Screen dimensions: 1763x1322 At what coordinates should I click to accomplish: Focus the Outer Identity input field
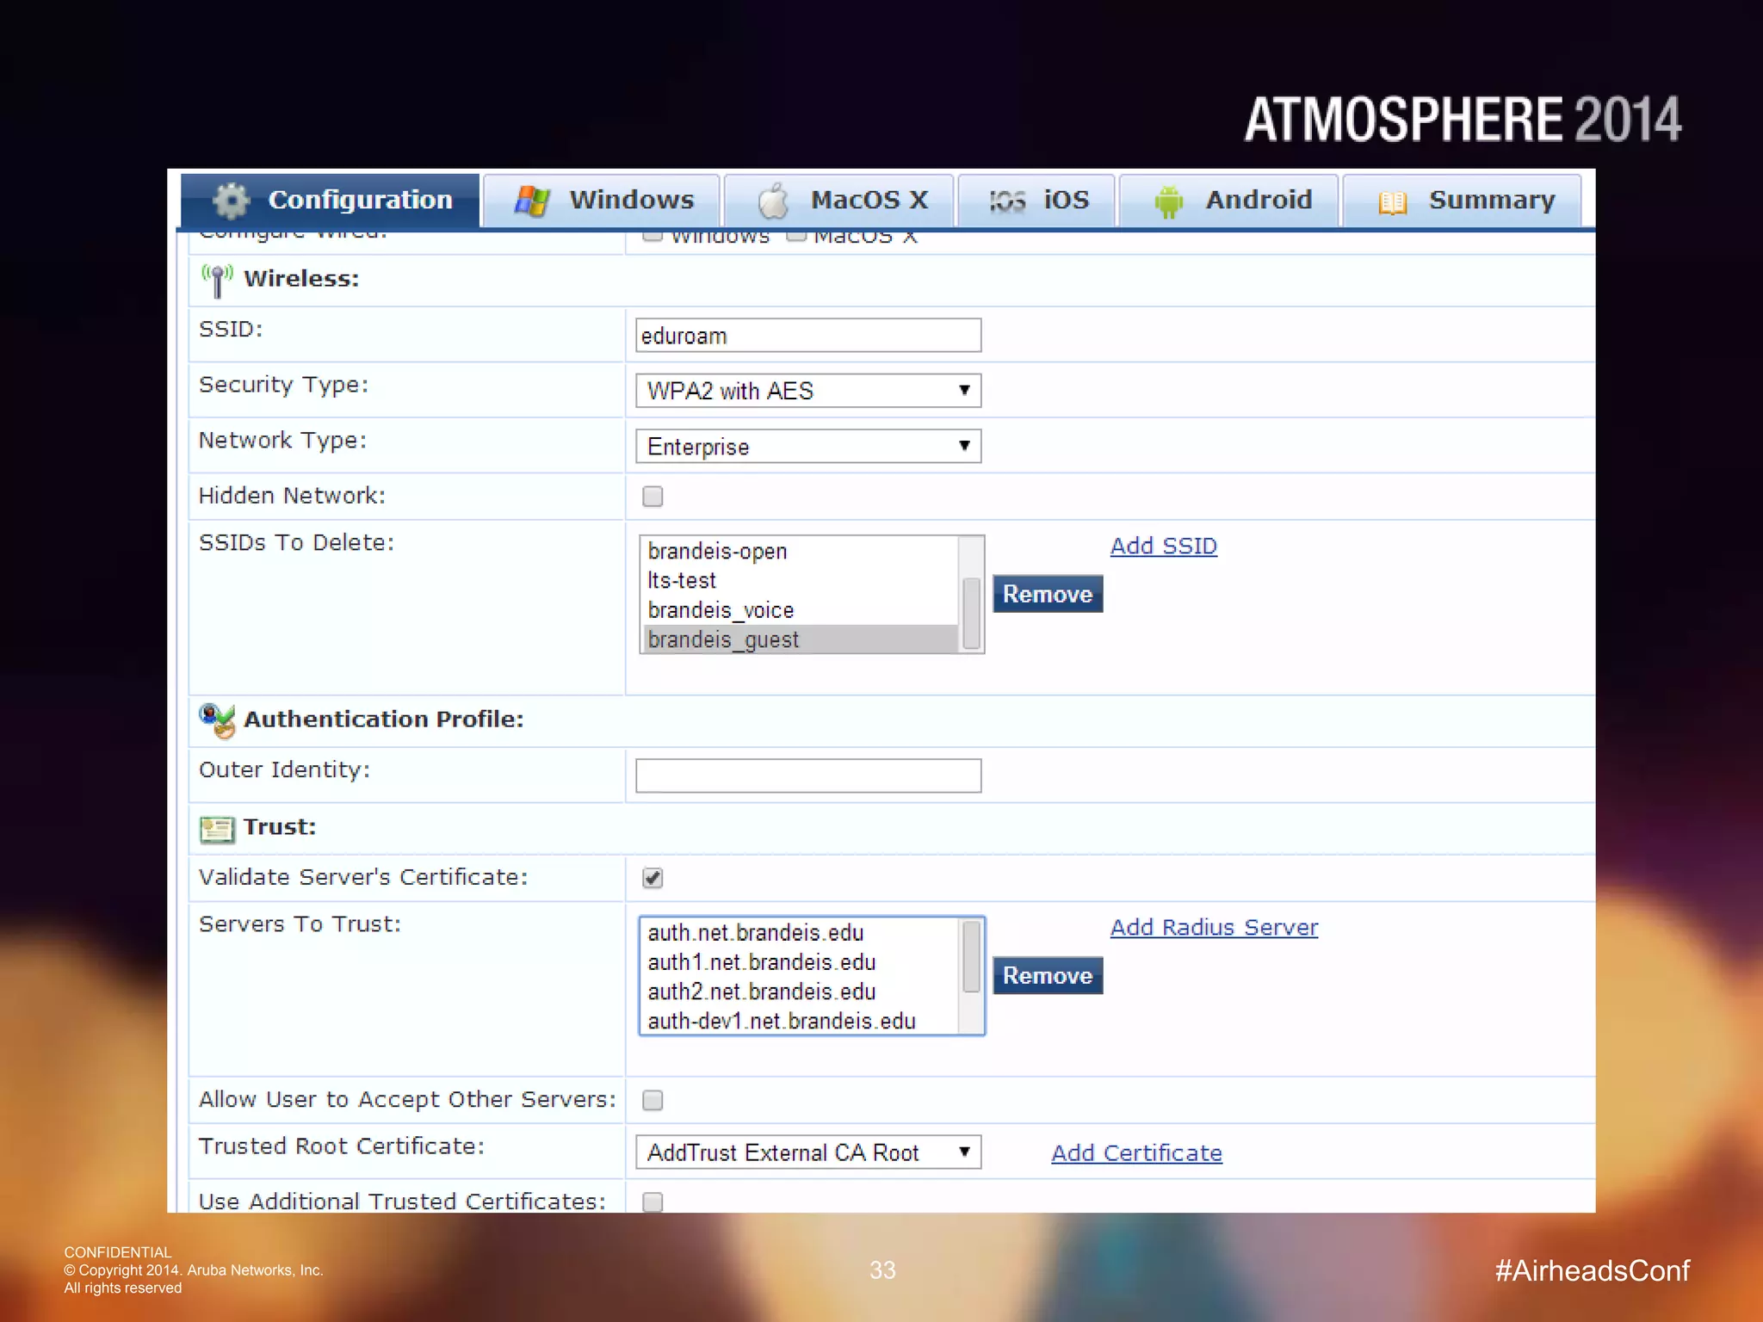[808, 775]
